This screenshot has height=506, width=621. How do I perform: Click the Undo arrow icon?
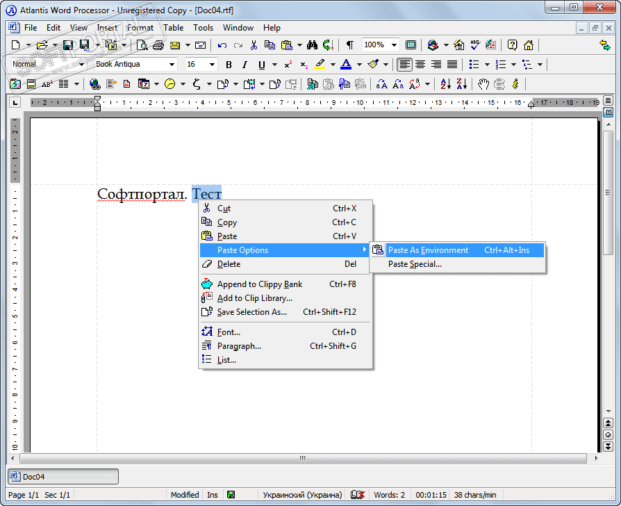[222, 45]
